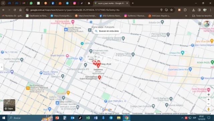
Task: Select El Herrero Inés marker pin
Action: (x=91, y=51)
